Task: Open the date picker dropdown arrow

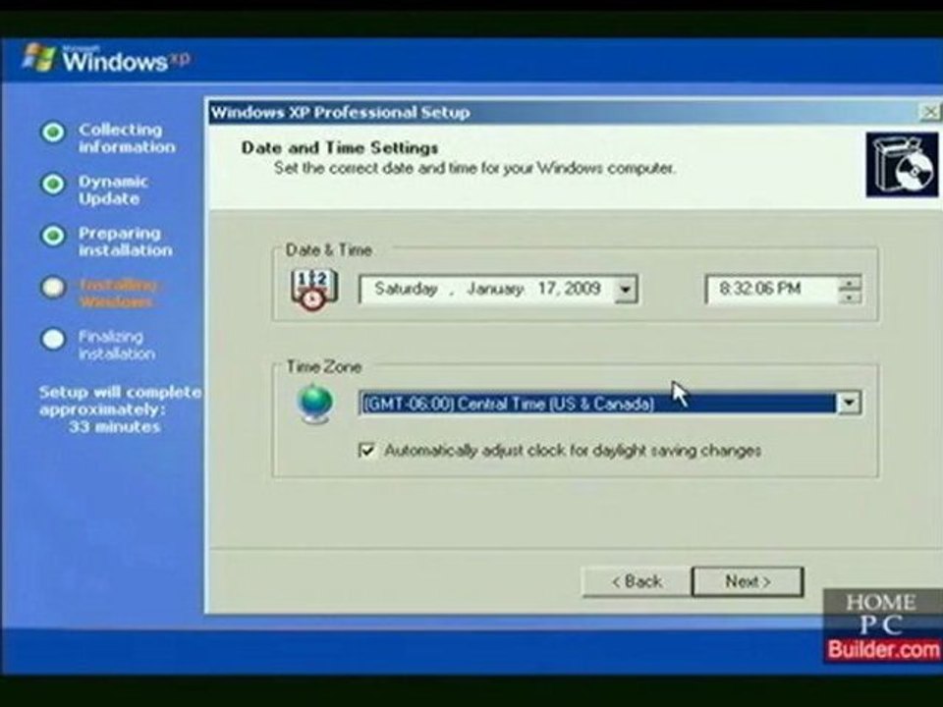Action: tap(626, 290)
